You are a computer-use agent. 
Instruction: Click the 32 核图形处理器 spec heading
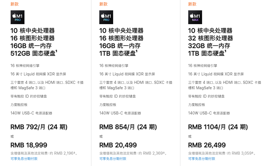pos(211,38)
